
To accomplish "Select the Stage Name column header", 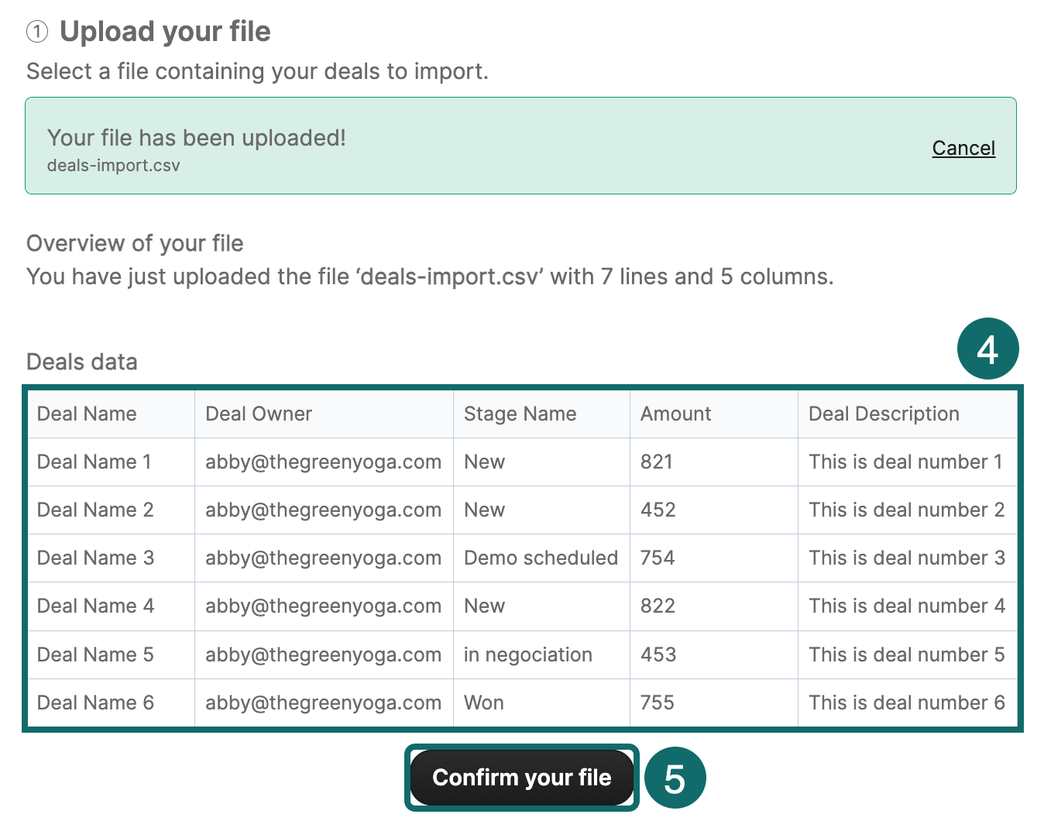I will pos(520,414).
